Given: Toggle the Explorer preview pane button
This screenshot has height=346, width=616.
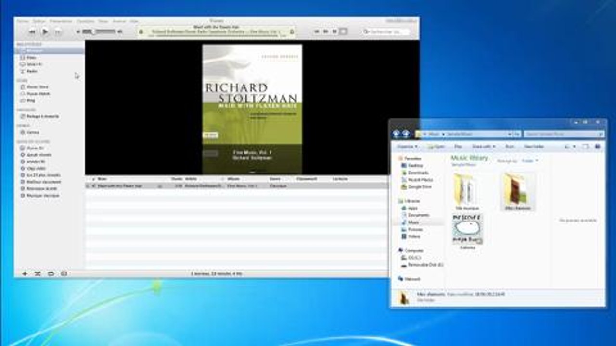Looking at the screenshot, I should [586, 146].
